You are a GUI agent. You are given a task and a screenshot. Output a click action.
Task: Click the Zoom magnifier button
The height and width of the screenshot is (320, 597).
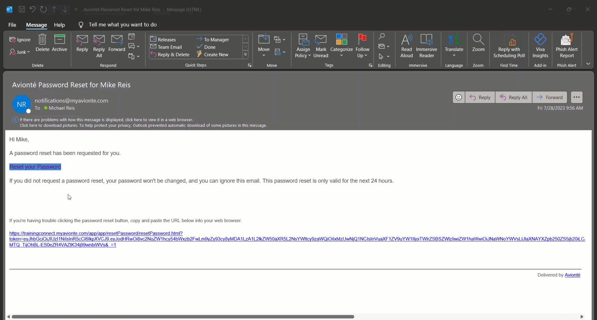(478, 43)
